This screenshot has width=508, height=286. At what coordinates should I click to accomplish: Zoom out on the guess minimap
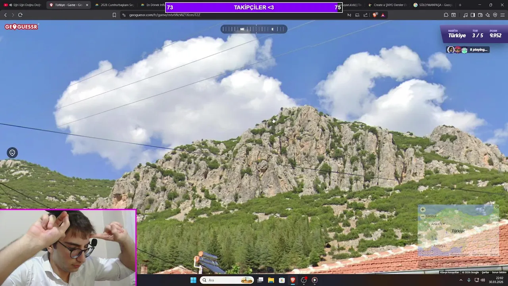tap(423, 216)
